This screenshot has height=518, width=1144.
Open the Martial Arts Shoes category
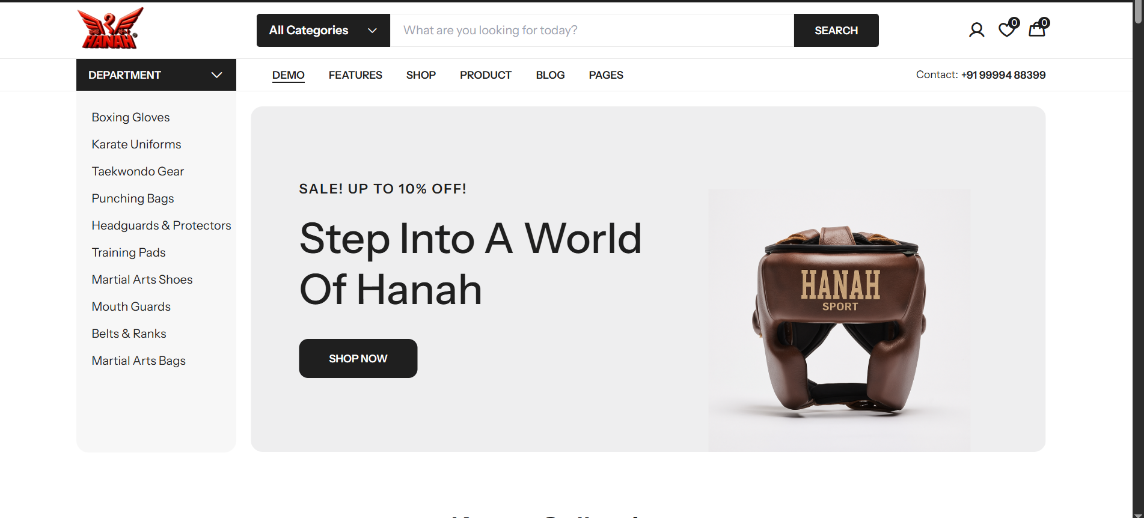pos(142,279)
